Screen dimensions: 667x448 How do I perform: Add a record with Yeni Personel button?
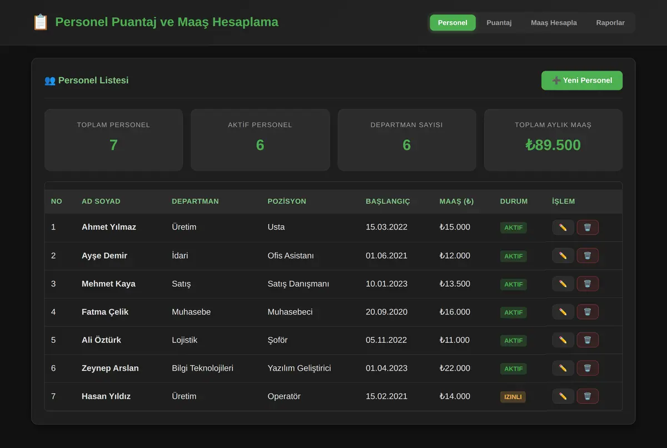click(582, 81)
